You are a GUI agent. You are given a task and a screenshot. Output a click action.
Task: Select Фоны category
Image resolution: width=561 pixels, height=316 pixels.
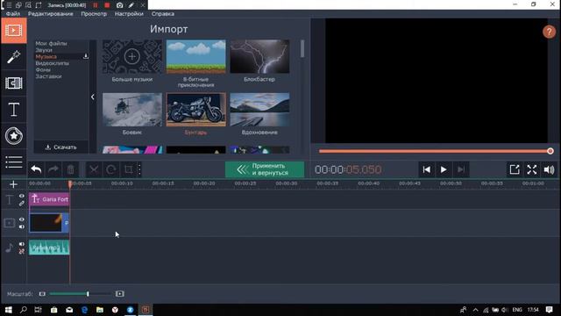43,69
